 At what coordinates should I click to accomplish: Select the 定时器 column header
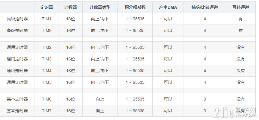47,7
